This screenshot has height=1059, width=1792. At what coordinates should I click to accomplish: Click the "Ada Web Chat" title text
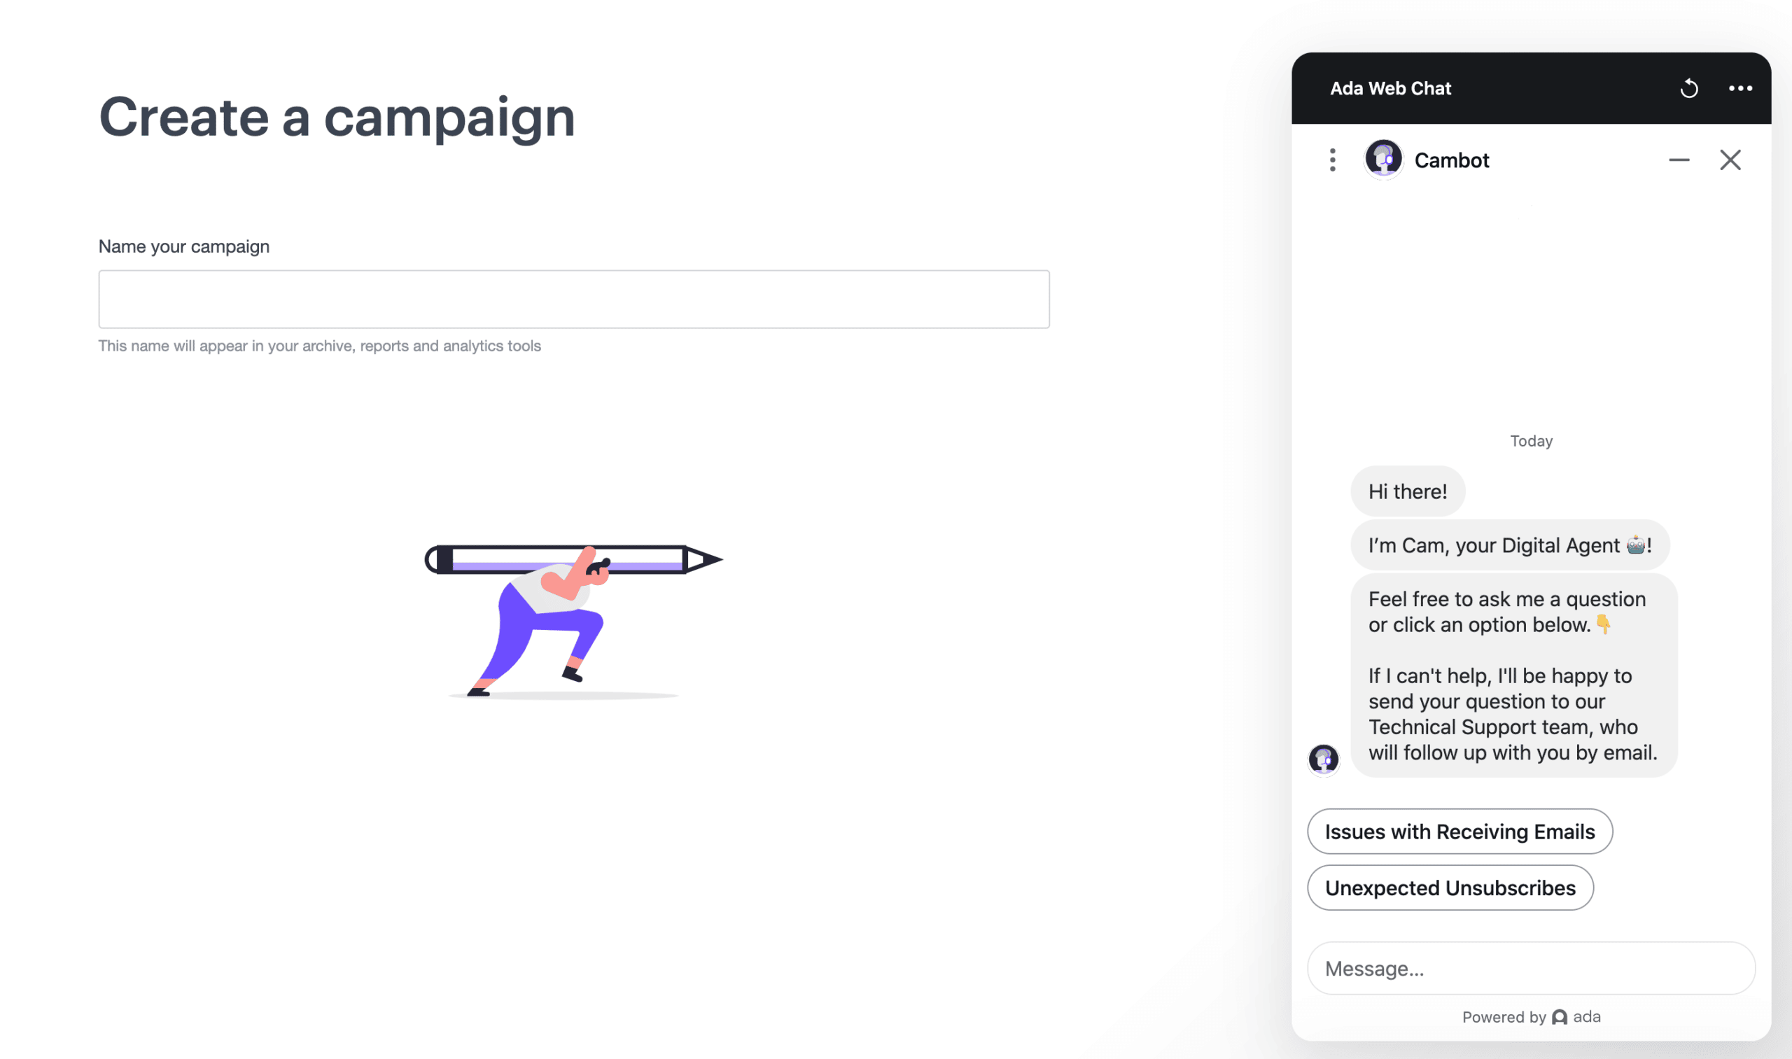[x=1390, y=88]
